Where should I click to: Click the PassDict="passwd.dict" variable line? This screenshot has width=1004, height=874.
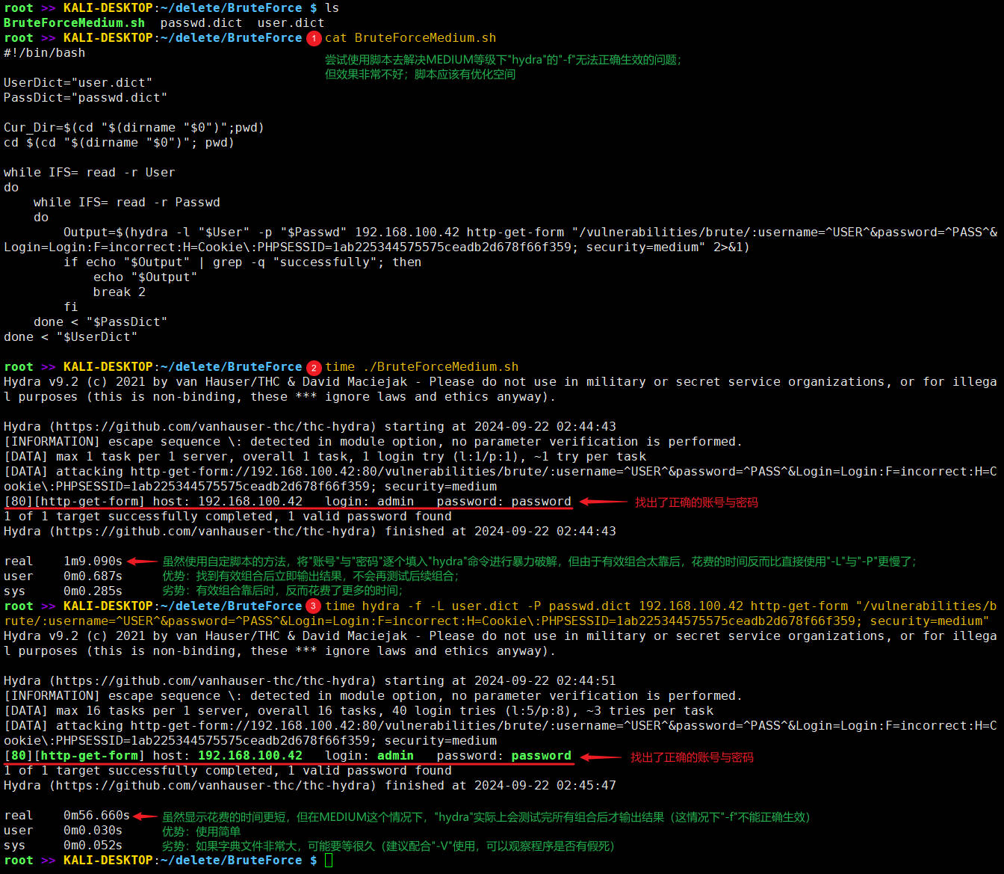[86, 97]
